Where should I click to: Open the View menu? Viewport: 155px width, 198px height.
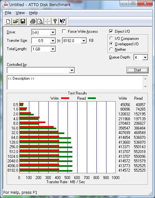20,13
